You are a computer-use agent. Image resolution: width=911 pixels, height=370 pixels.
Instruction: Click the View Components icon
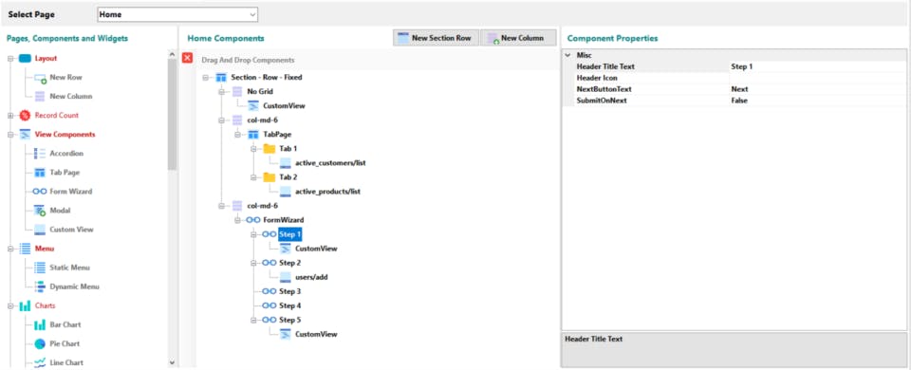click(x=25, y=134)
